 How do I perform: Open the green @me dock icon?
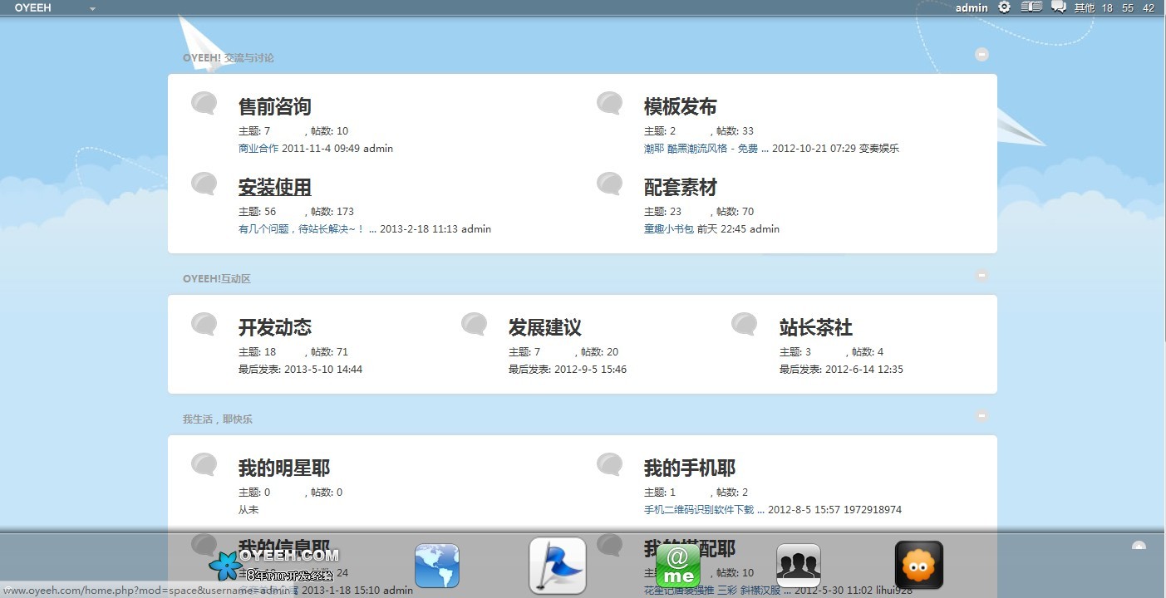[678, 566]
